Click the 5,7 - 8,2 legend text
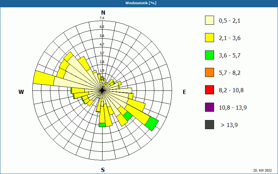Image resolution: width=278 pixels, height=174 pixels. (x=230, y=73)
